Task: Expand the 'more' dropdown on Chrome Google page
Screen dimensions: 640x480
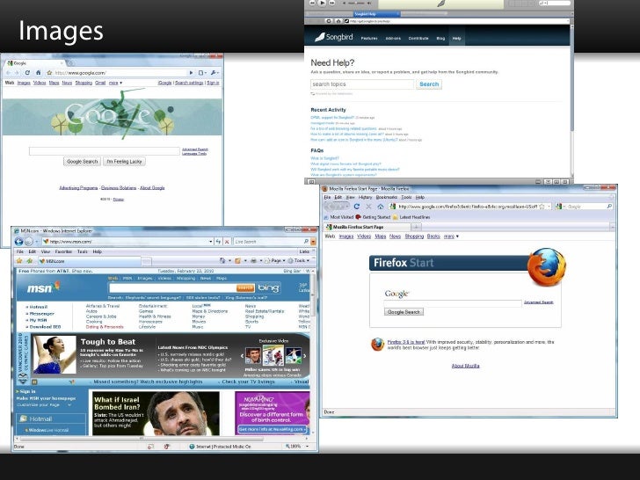Action: (115, 83)
